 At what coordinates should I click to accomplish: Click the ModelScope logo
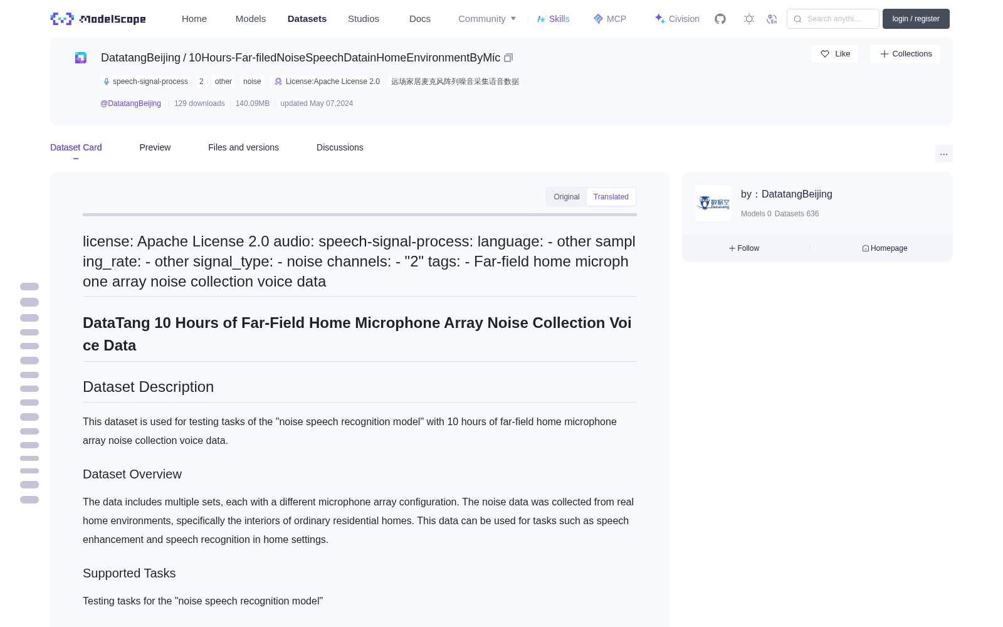tap(98, 19)
